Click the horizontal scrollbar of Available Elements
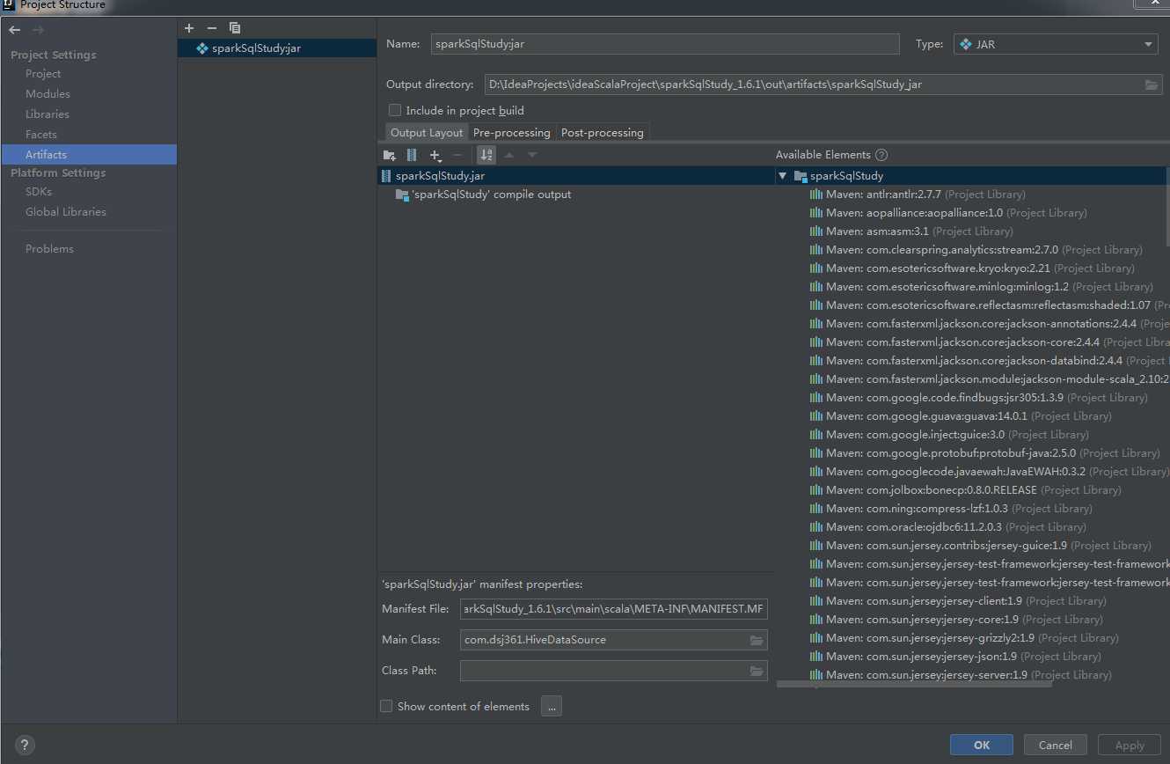Screen dimensions: 1170x764 coord(914,684)
